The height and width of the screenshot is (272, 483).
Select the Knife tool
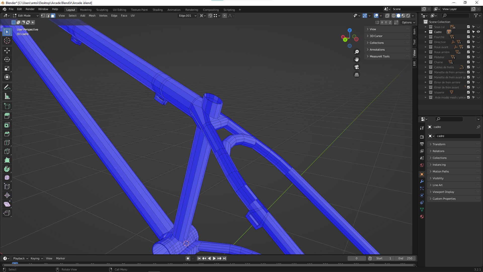(7, 151)
